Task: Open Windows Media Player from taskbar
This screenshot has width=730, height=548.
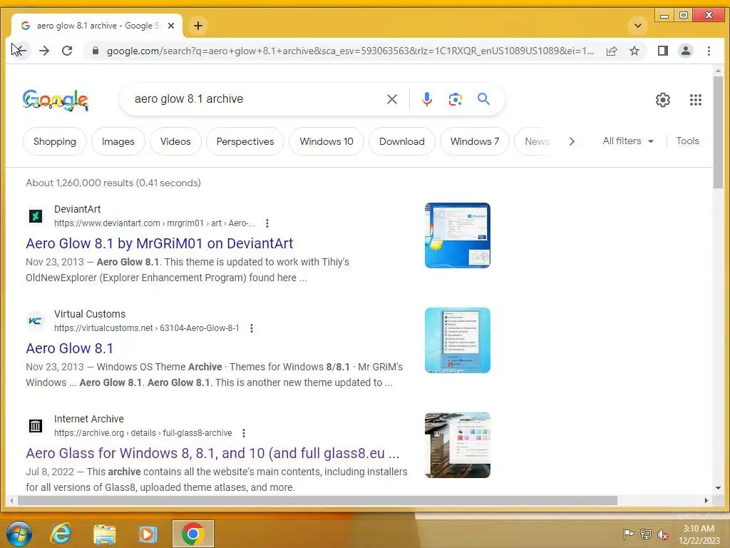Action: [148, 534]
